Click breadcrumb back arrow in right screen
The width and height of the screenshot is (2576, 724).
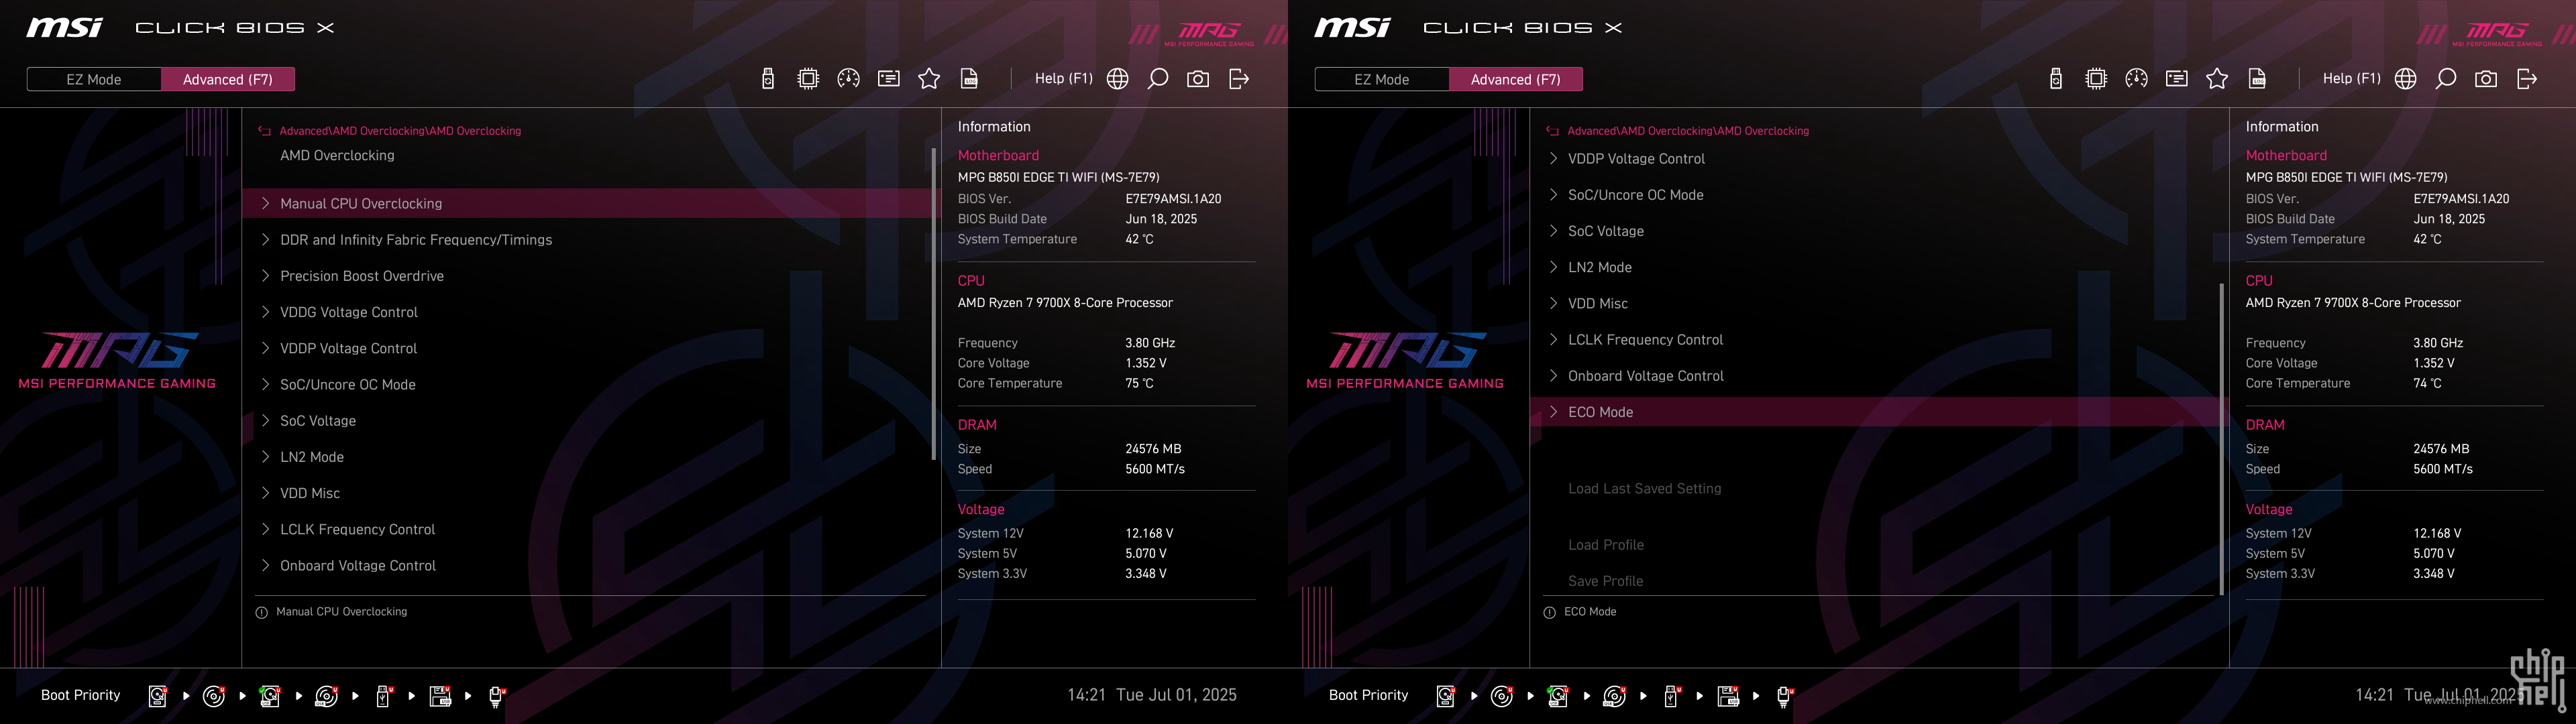pos(1553,131)
